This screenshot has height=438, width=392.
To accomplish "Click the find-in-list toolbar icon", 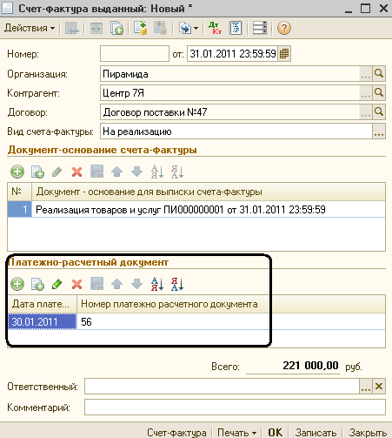I will pyautogui.click(x=71, y=28).
